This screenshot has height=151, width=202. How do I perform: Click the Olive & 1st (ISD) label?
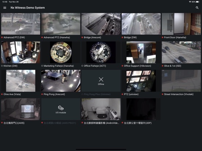click(173, 66)
